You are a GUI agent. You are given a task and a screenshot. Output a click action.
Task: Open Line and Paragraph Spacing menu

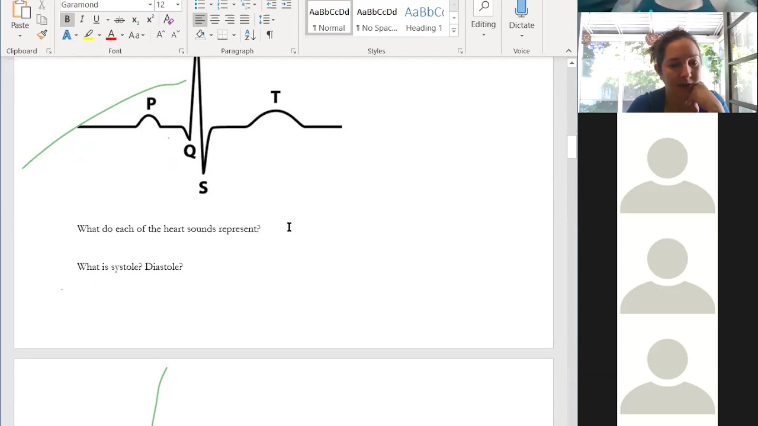click(x=266, y=20)
